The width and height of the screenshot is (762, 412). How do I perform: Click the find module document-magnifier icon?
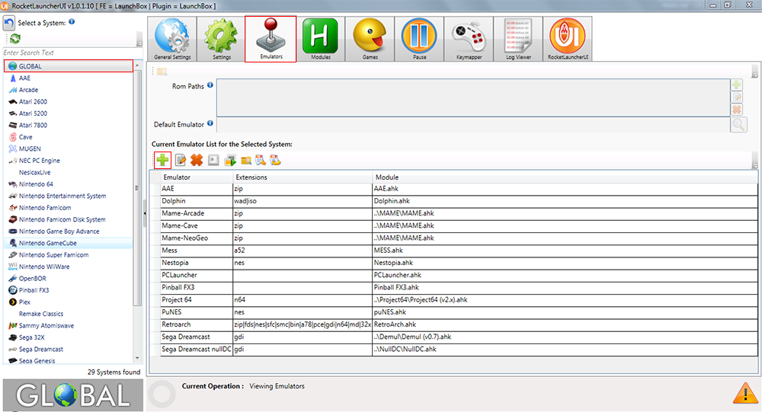point(261,160)
